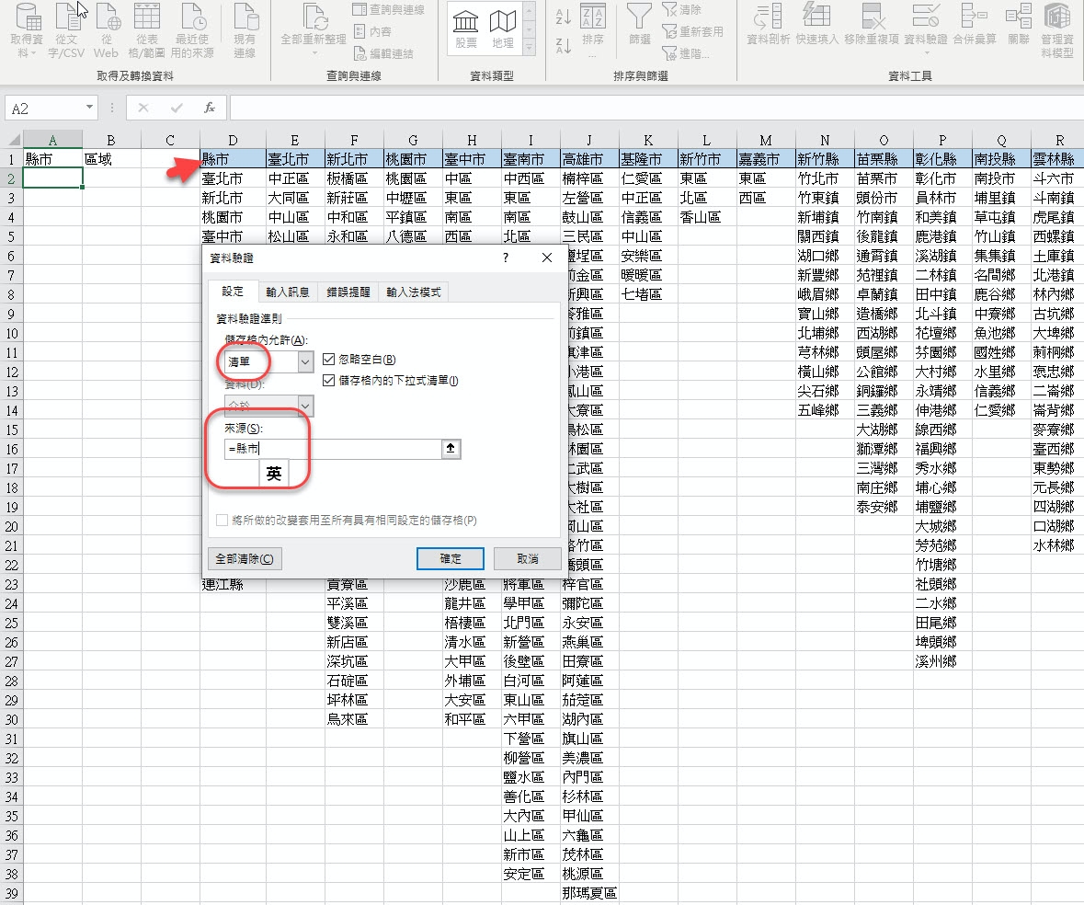Click the range selector arrow beside source field
Viewport: 1084px width, 905px height.
[451, 449]
